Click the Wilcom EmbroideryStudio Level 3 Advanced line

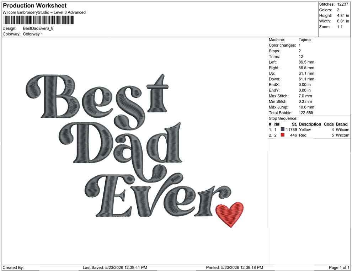point(44,12)
